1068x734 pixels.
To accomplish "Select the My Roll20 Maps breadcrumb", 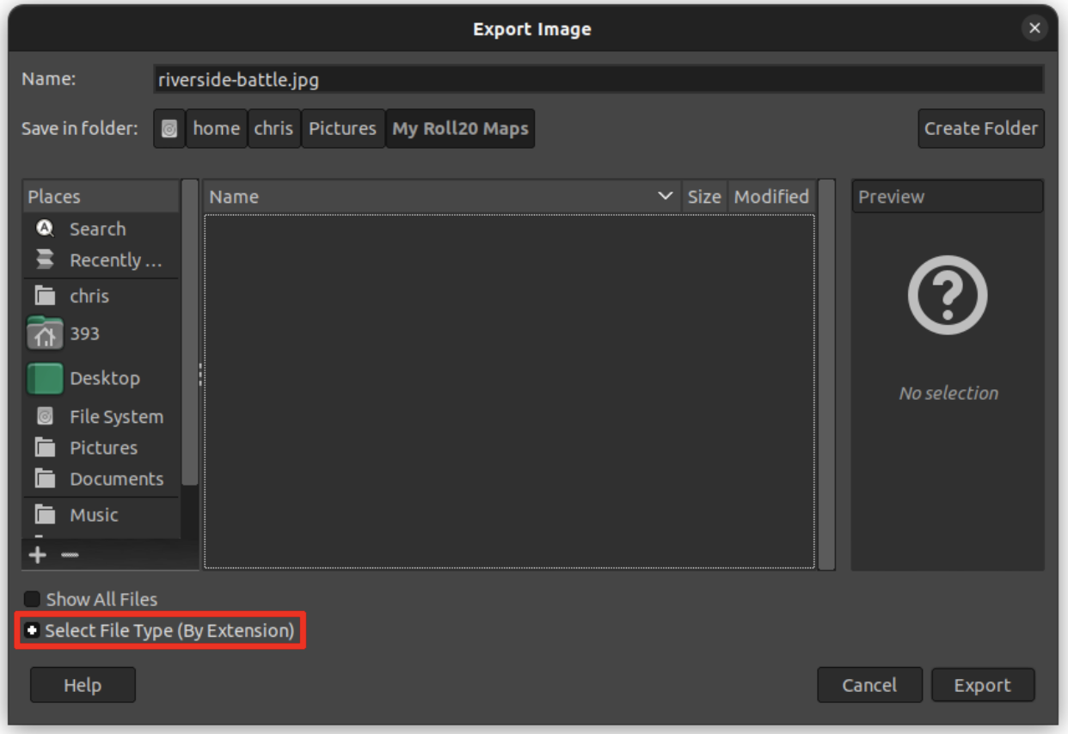I will [x=460, y=128].
